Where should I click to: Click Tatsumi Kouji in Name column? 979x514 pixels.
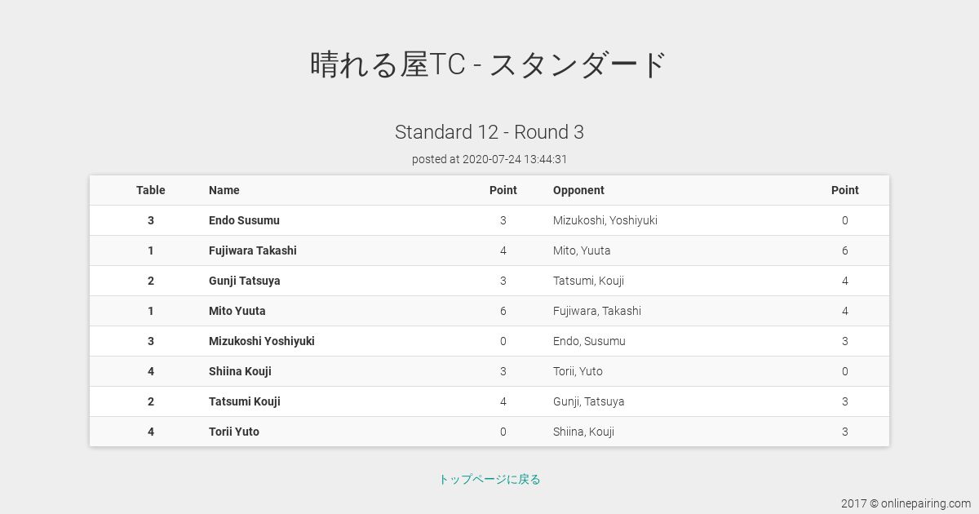(245, 401)
